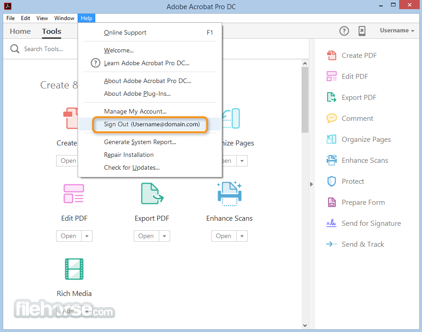Screen dimensions: 422x332
Task: Click the help question mark icon
Action: pos(344,31)
